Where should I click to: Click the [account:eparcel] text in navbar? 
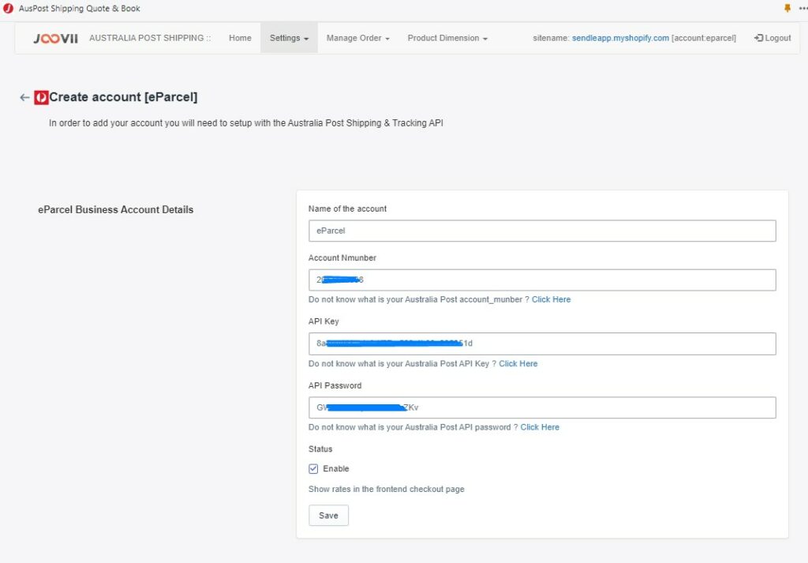click(x=703, y=38)
